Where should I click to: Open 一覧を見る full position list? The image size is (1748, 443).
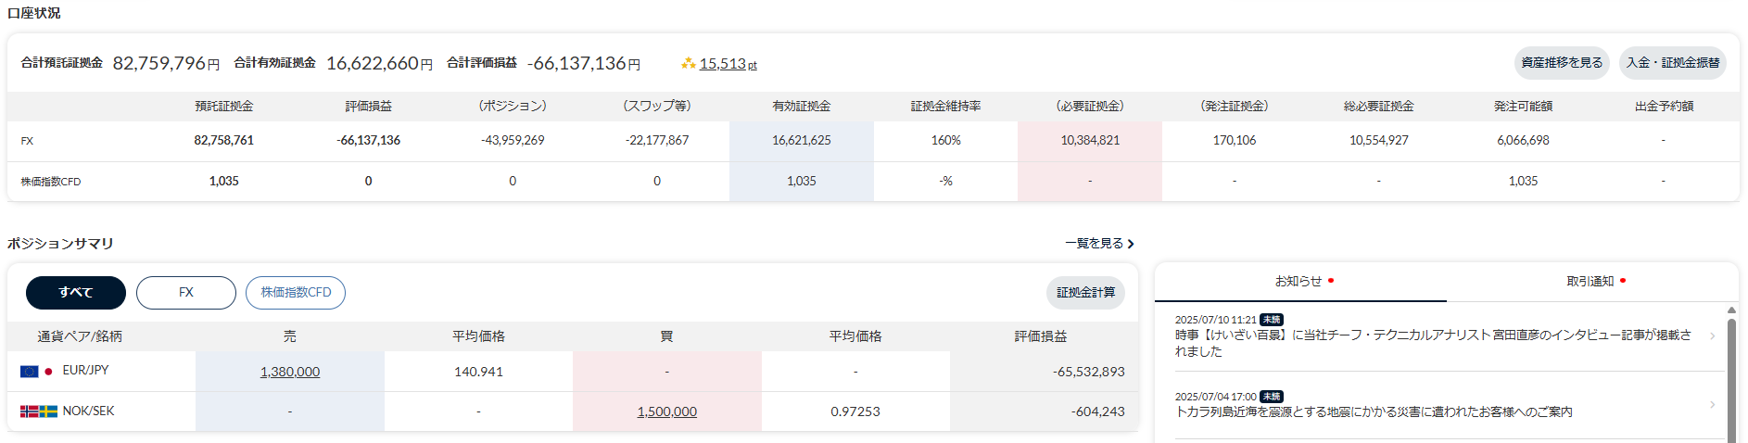pyautogui.click(x=1099, y=244)
